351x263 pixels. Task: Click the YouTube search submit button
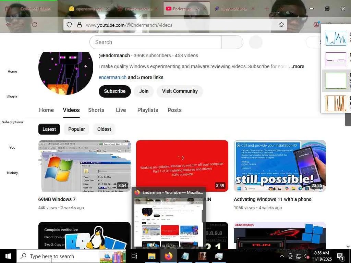(x=232, y=42)
